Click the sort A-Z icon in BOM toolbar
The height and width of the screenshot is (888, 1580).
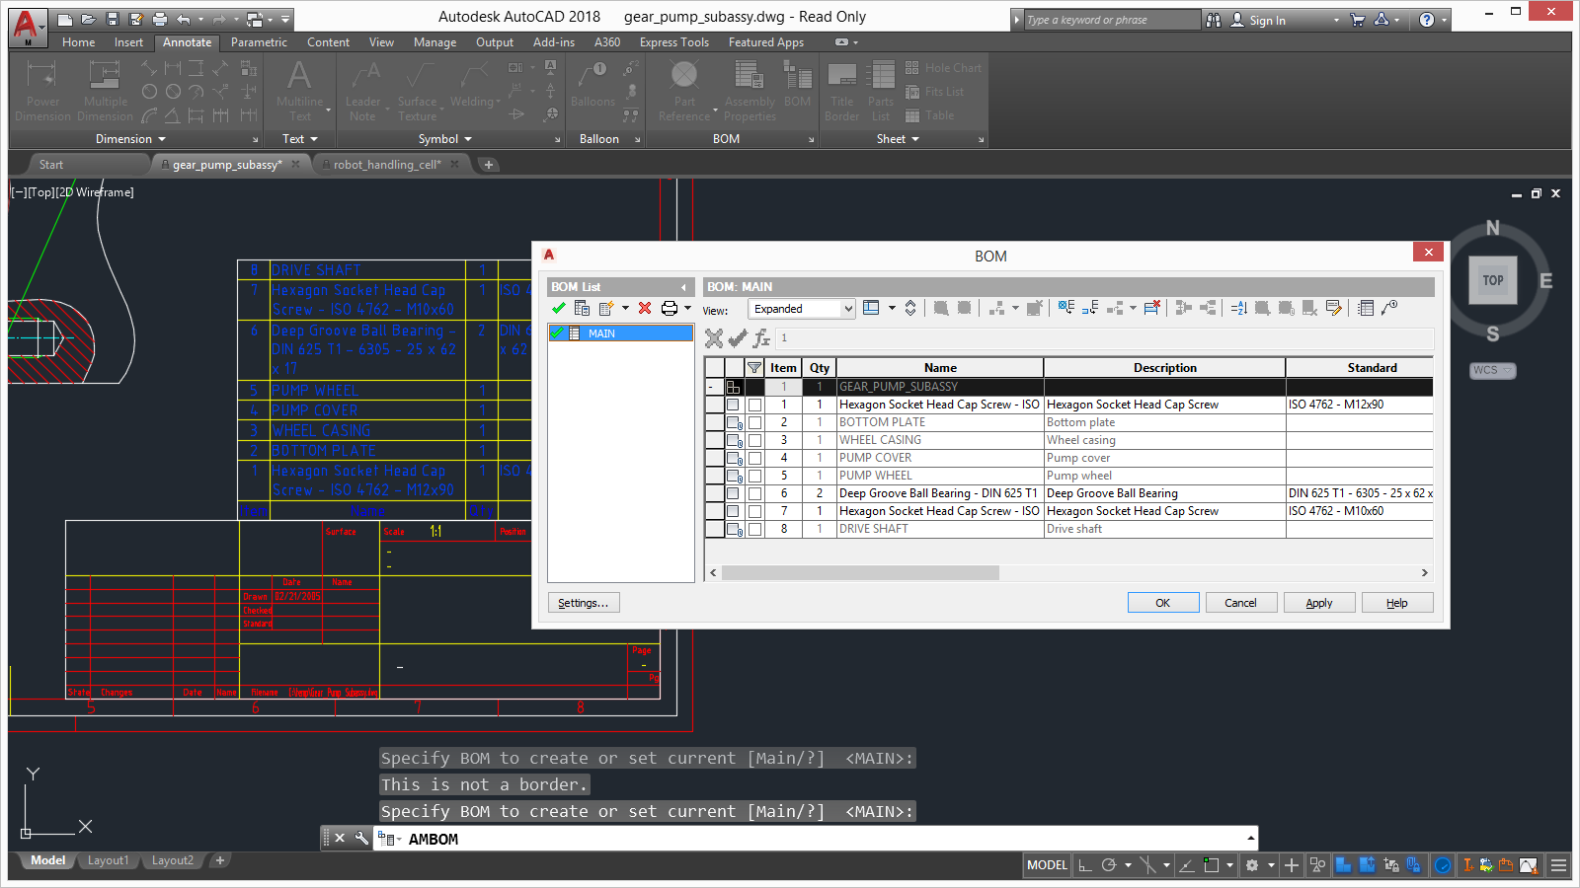(1238, 309)
